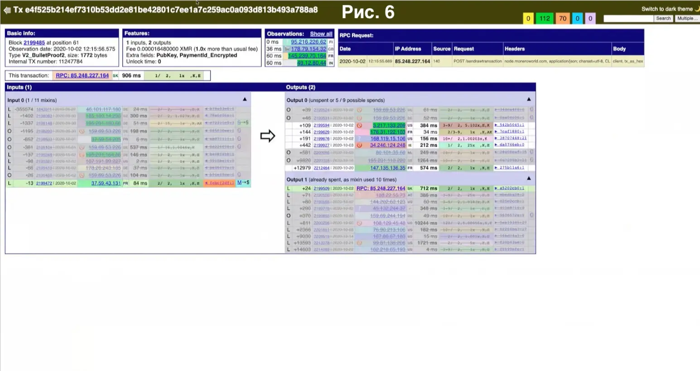
Task: Click the back arrow icon before Tx hash
Action: click(x=7, y=10)
